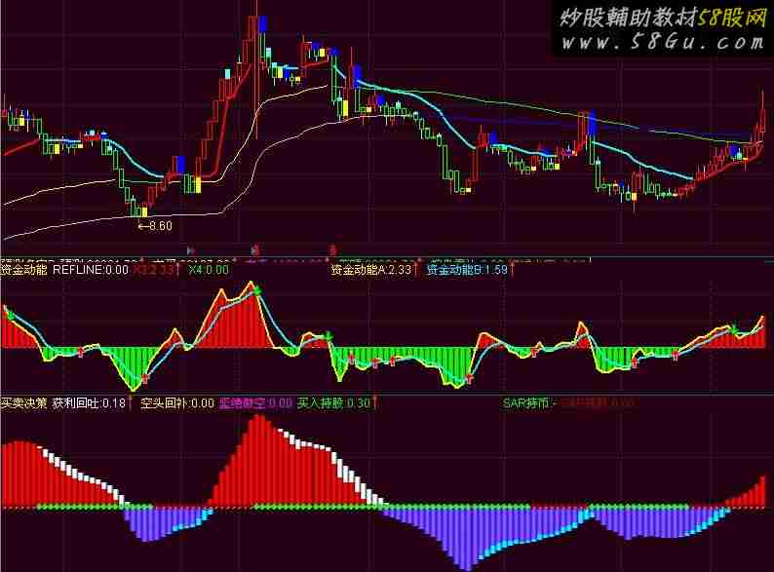Click the magenta 坚绝做空:0.00 label

click(255, 403)
